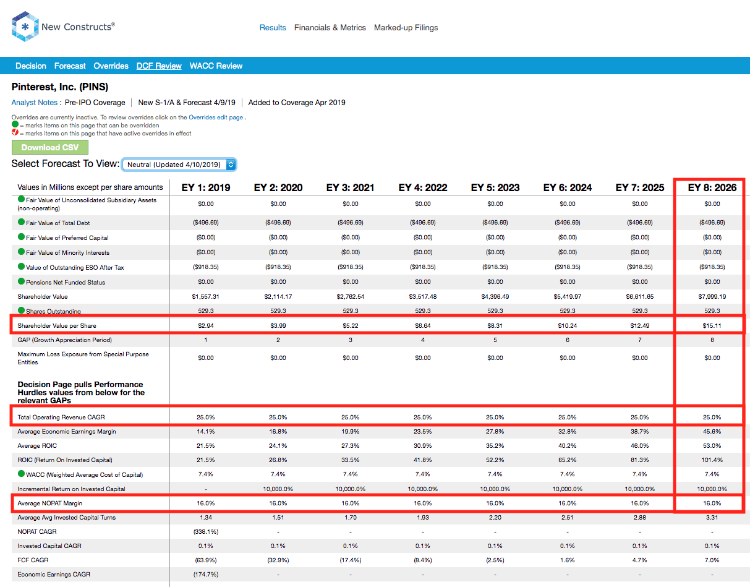Open Financials & Metrics tab
The image size is (750, 587).
[x=330, y=28]
